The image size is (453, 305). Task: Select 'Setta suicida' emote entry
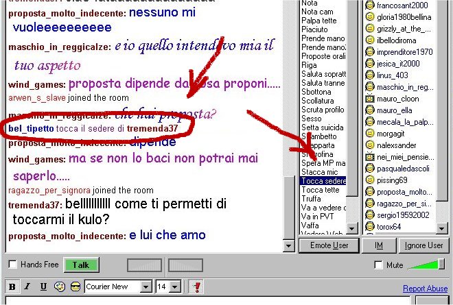tap(322, 127)
